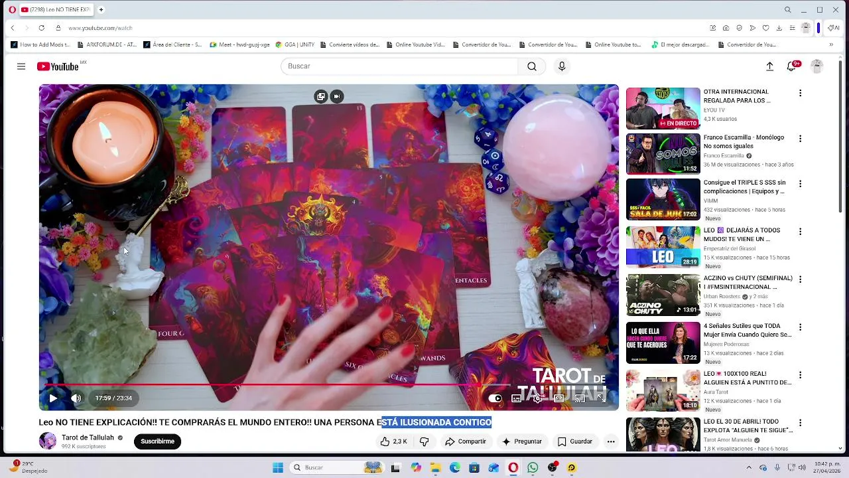849x478 pixels.
Task: Open EN DIRECTO live stream thumbnail
Action: [x=663, y=108]
